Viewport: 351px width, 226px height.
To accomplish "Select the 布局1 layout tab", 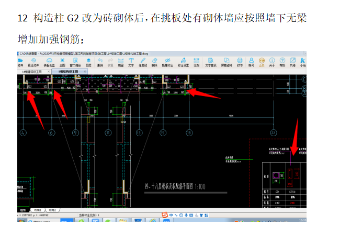I will pos(38,210).
